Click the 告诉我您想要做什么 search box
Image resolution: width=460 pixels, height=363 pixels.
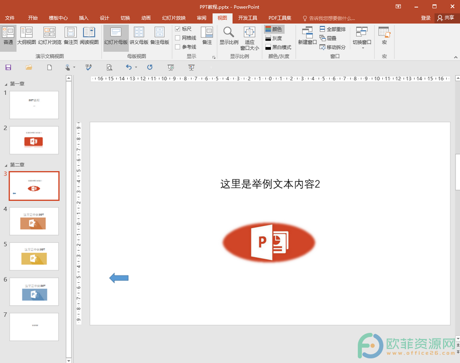pyautogui.click(x=329, y=18)
